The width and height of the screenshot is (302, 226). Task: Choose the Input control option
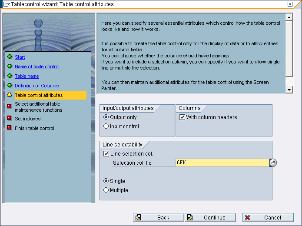pos(106,126)
